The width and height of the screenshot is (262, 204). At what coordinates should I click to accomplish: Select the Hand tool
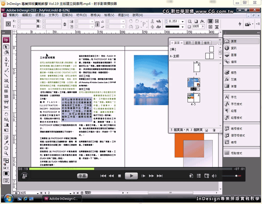click(6, 148)
